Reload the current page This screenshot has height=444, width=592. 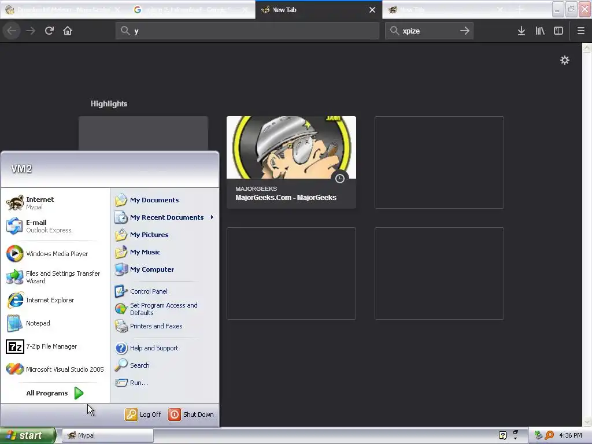[x=49, y=31]
